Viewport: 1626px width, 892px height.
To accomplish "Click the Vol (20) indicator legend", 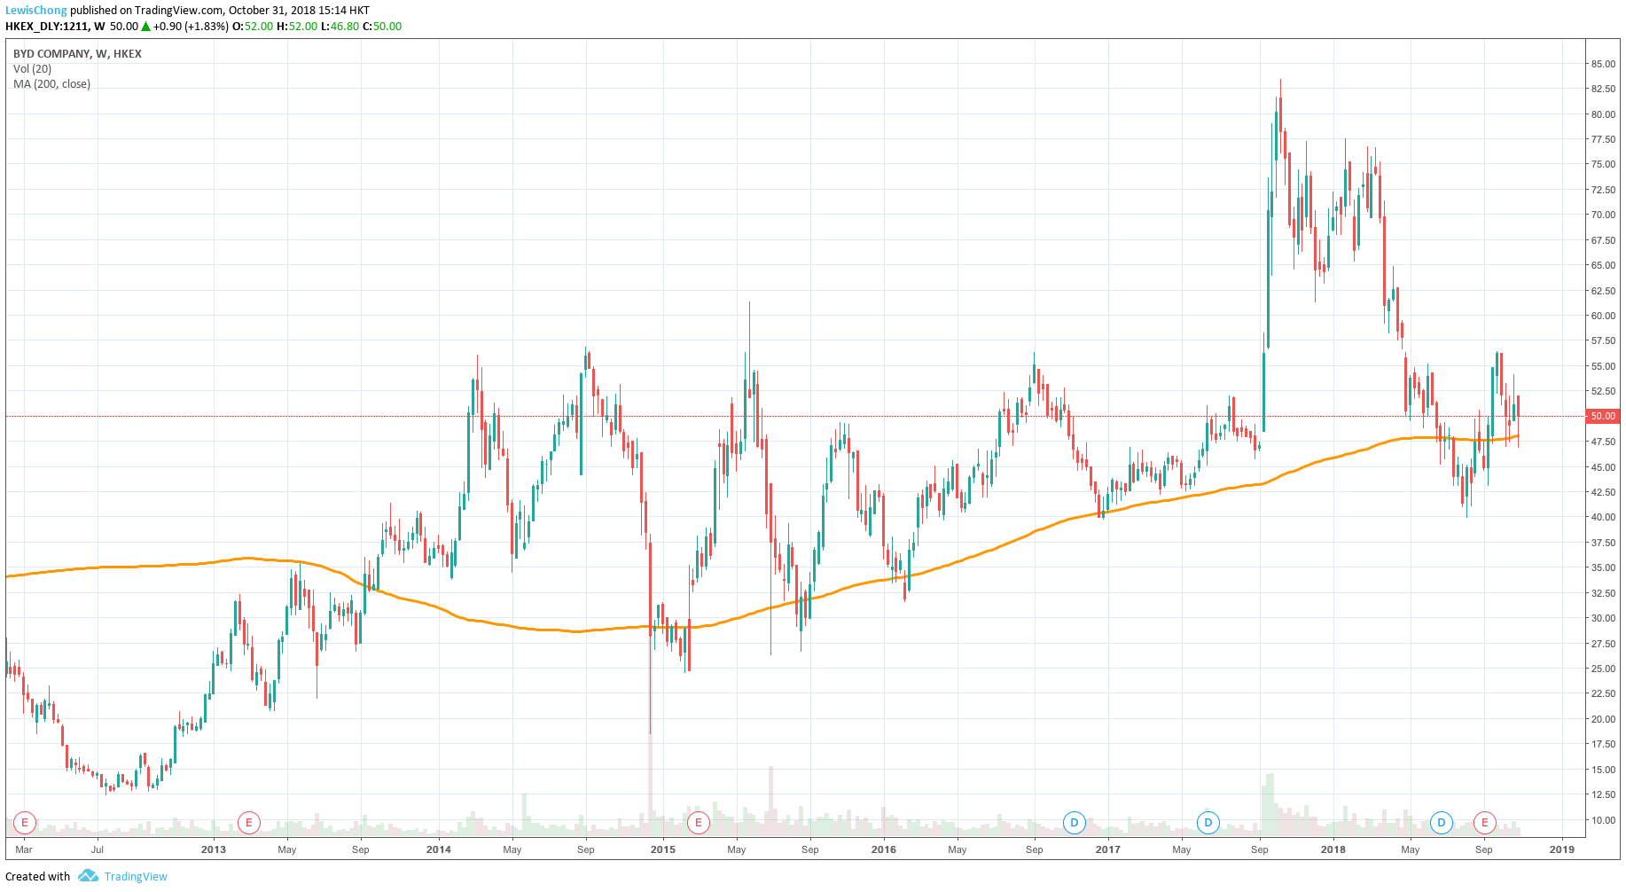I will point(32,68).
